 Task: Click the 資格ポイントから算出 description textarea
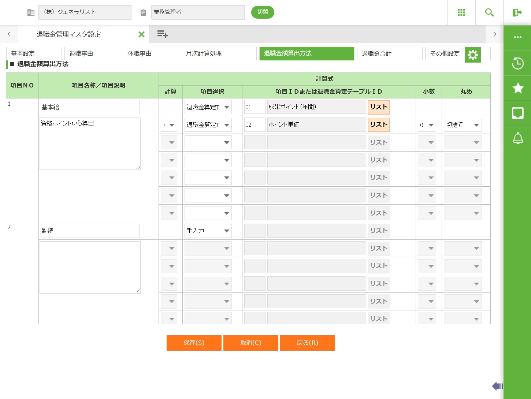click(x=90, y=143)
